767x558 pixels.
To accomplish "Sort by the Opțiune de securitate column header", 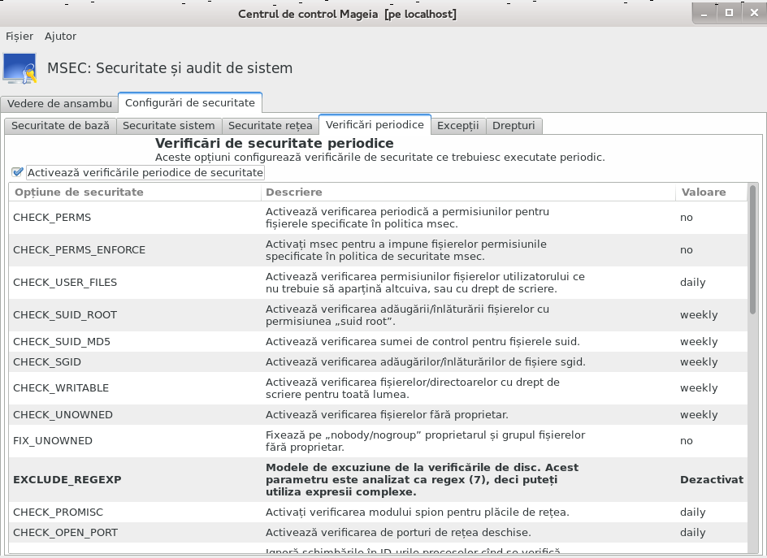I will 135,192.
